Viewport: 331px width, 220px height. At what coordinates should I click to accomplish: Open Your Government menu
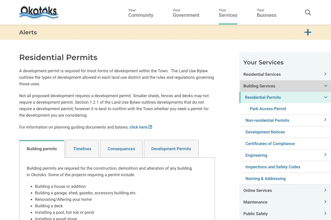186,13
